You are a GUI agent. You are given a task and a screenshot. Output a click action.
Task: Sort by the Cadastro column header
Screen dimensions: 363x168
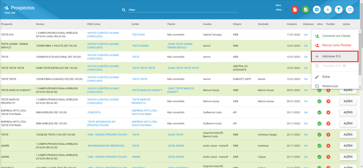tap(292, 24)
